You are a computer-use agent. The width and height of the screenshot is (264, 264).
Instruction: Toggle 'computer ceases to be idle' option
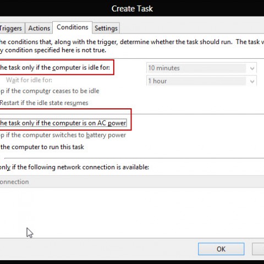click(50, 91)
